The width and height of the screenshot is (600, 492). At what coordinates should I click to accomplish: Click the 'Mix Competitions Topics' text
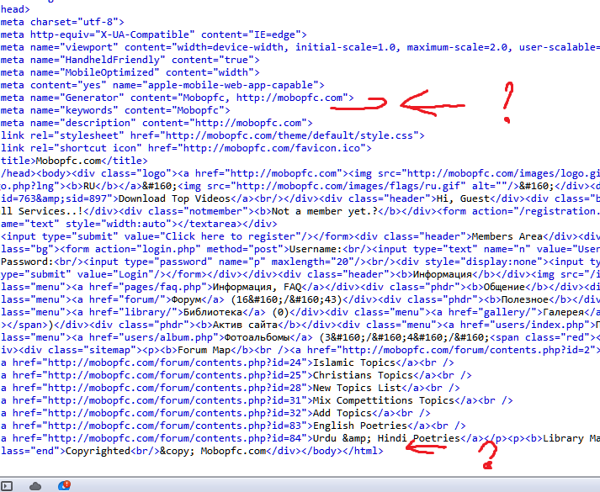click(x=384, y=400)
